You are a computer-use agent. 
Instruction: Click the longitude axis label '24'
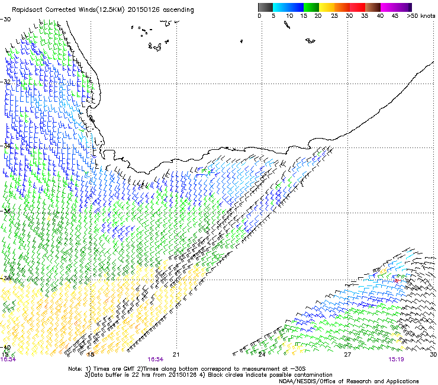tap(262, 355)
